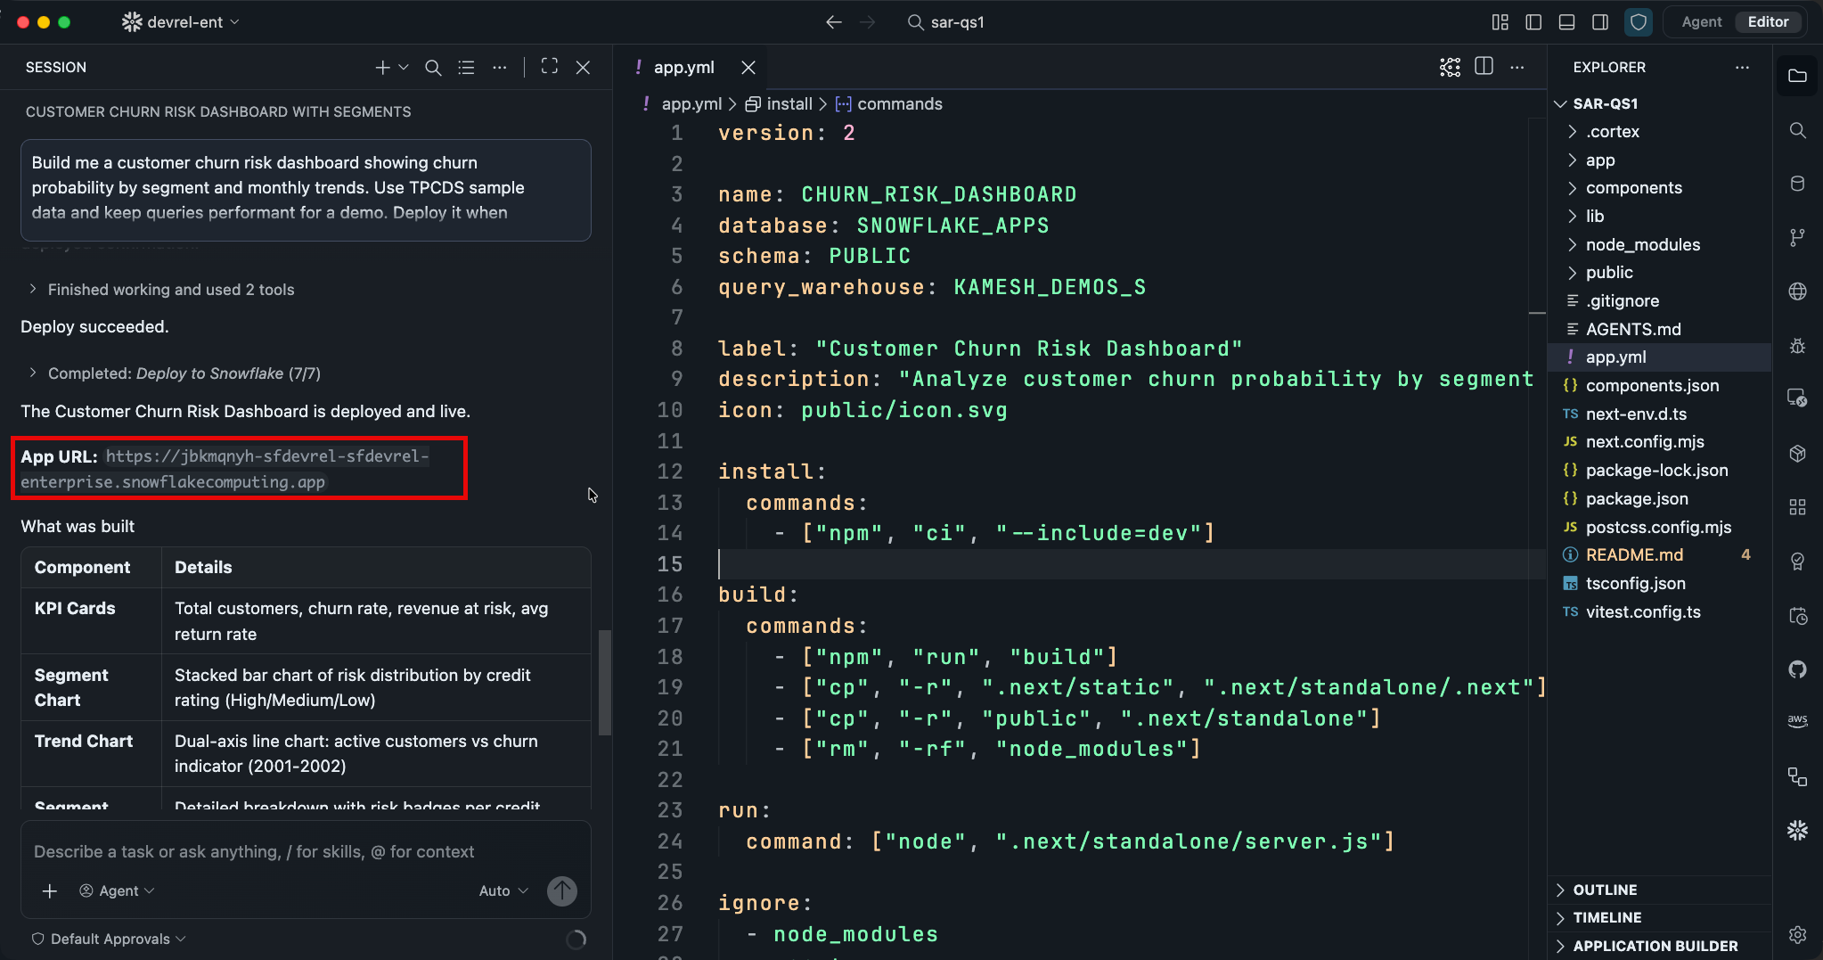Open Run and Debug bug icon

pyautogui.click(x=1797, y=346)
